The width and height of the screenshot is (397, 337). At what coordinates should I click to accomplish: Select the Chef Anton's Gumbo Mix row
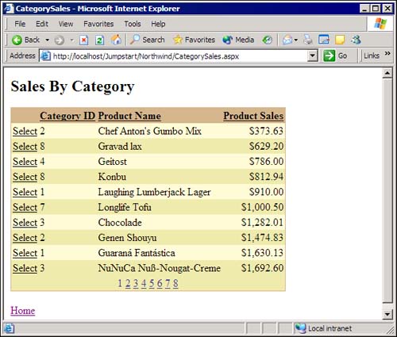click(x=25, y=131)
